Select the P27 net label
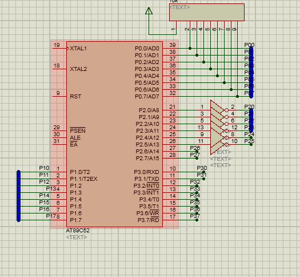 pyautogui.click(x=195, y=155)
